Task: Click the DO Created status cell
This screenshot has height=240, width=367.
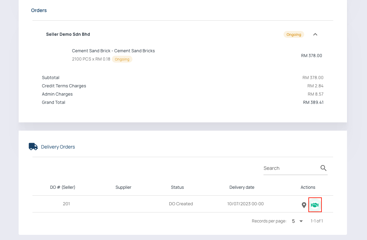Action: 181,204
